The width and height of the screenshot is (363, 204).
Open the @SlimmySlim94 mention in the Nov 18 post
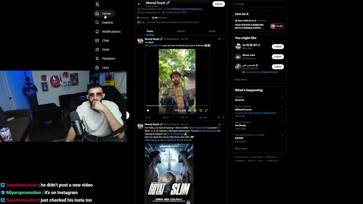(154, 46)
